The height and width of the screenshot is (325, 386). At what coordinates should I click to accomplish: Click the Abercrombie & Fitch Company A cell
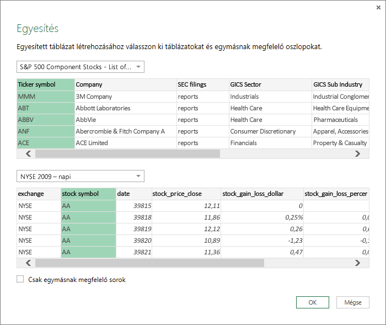pyautogui.click(x=126, y=131)
